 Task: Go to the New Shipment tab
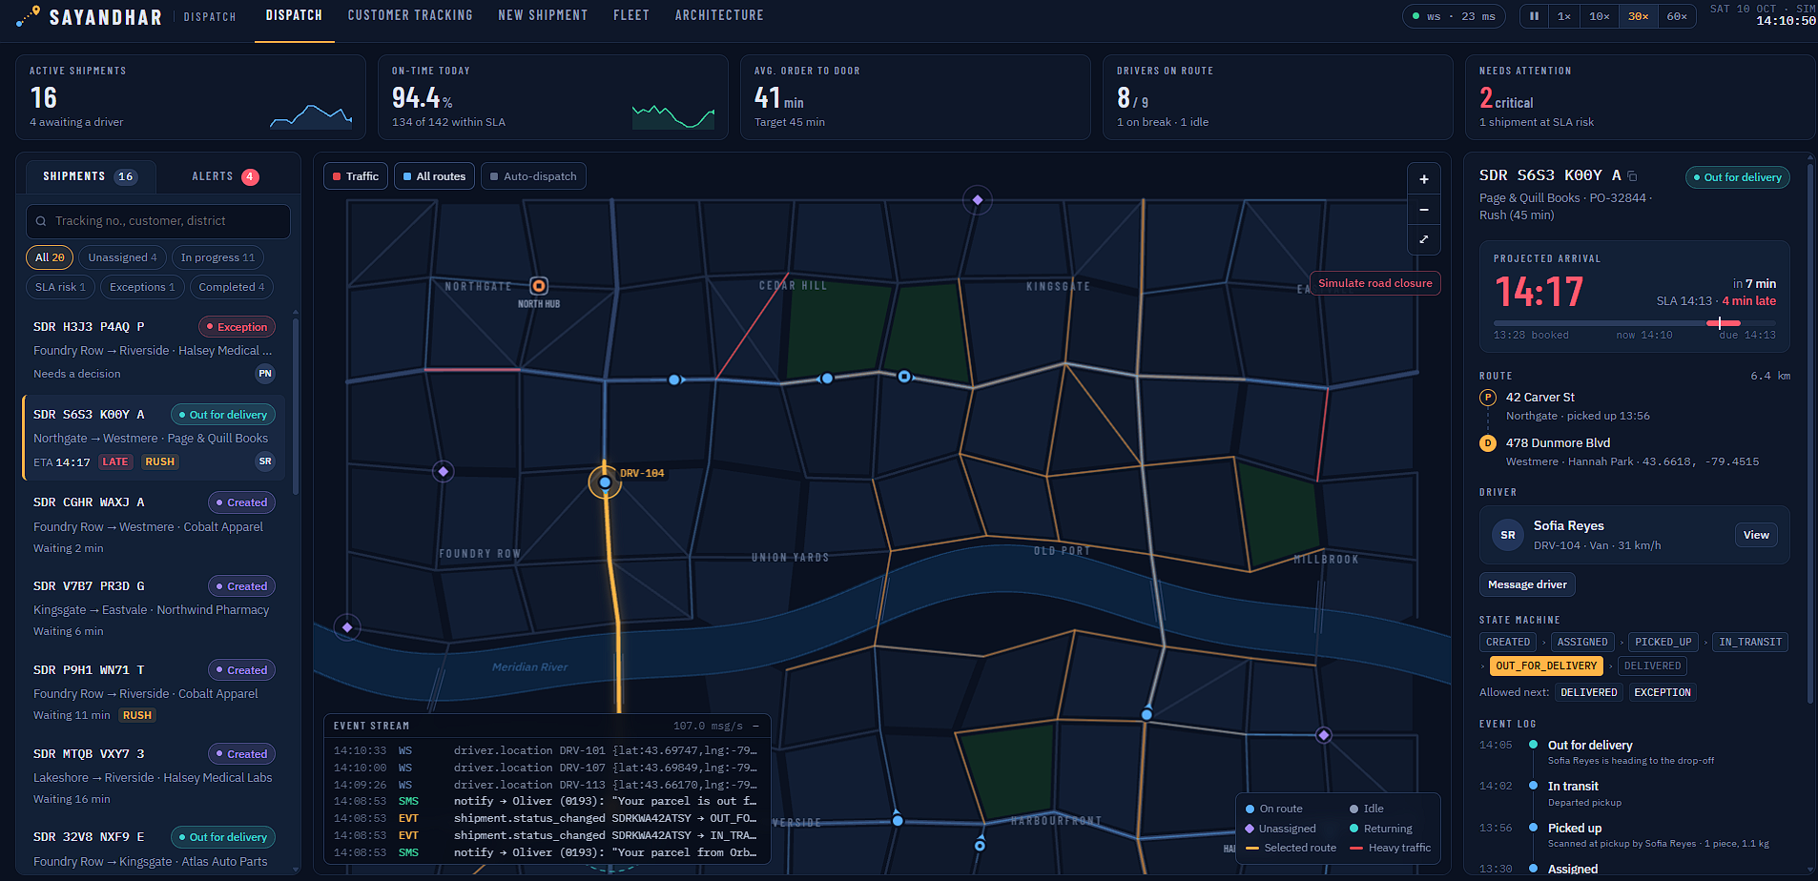pyautogui.click(x=543, y=16)
